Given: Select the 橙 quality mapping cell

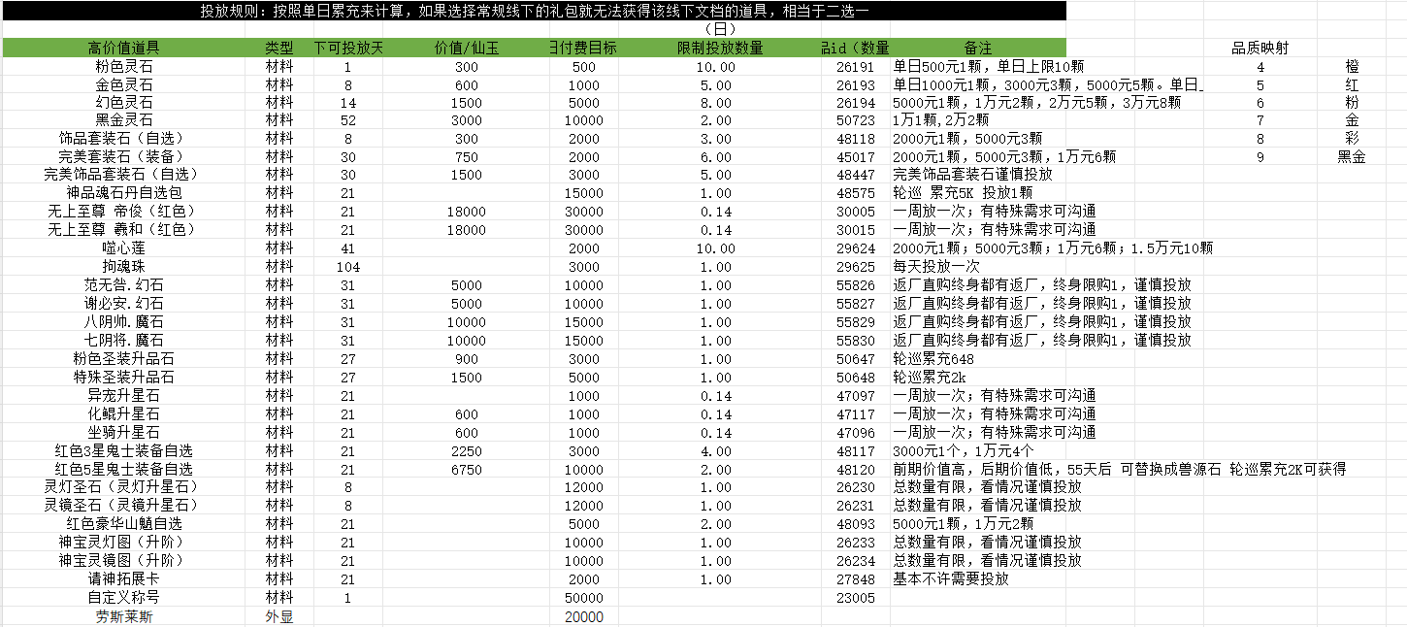Looking at the screenshot, I should 1352,67.
